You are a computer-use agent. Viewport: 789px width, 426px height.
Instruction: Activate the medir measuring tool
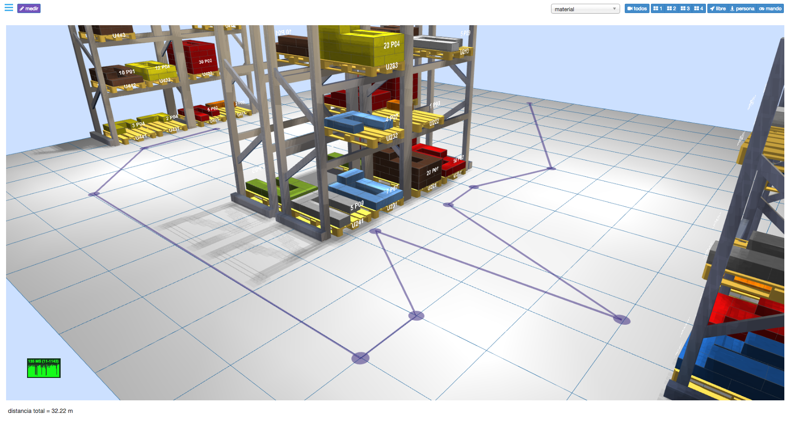tap(29, 8)
